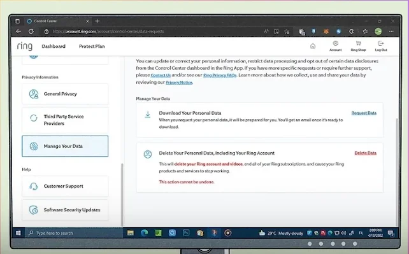Select General Privacy in the sidebar
The image size is (409, 254).
[x=65, y=94]
